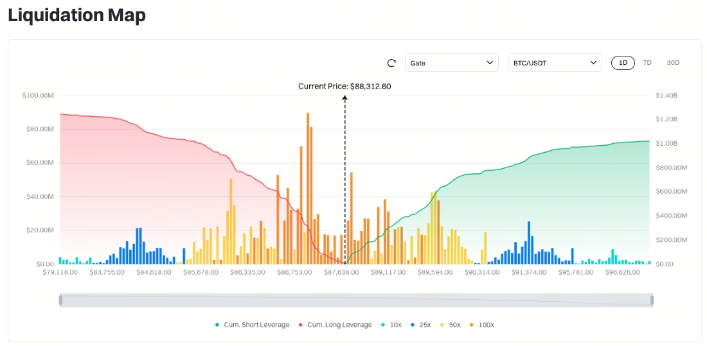Toggle the 10x leverage legend item
The height and width of the screenshot is (346, 707).
391,325
